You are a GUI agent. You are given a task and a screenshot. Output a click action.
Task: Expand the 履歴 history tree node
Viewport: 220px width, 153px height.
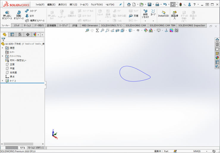point(3,48)
